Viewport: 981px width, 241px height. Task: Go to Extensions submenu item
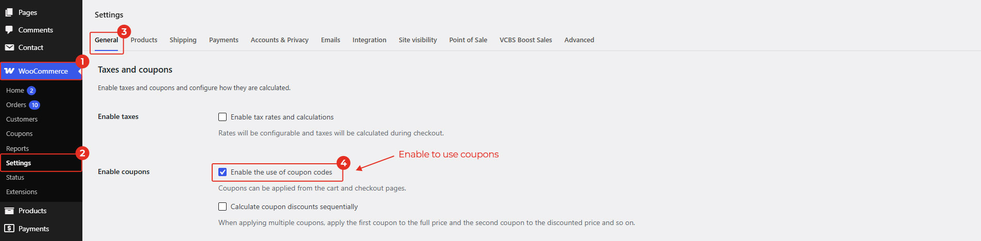(22, 192)
